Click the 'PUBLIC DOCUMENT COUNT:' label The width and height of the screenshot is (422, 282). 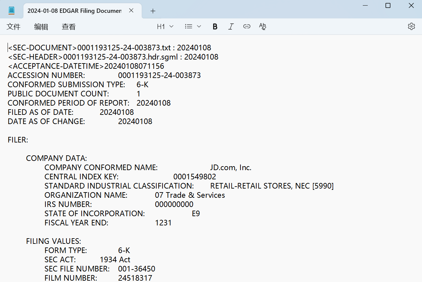pyautogui.click(x=58, y=94)
